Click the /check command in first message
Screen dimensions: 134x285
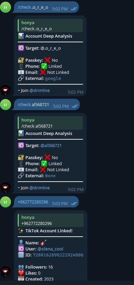24,7
